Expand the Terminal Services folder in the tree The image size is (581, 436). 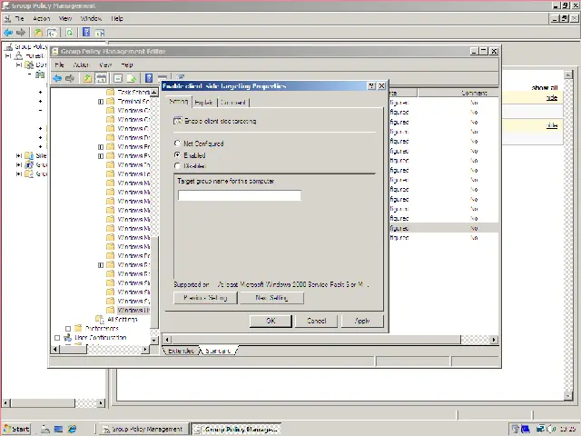point(101,102)
